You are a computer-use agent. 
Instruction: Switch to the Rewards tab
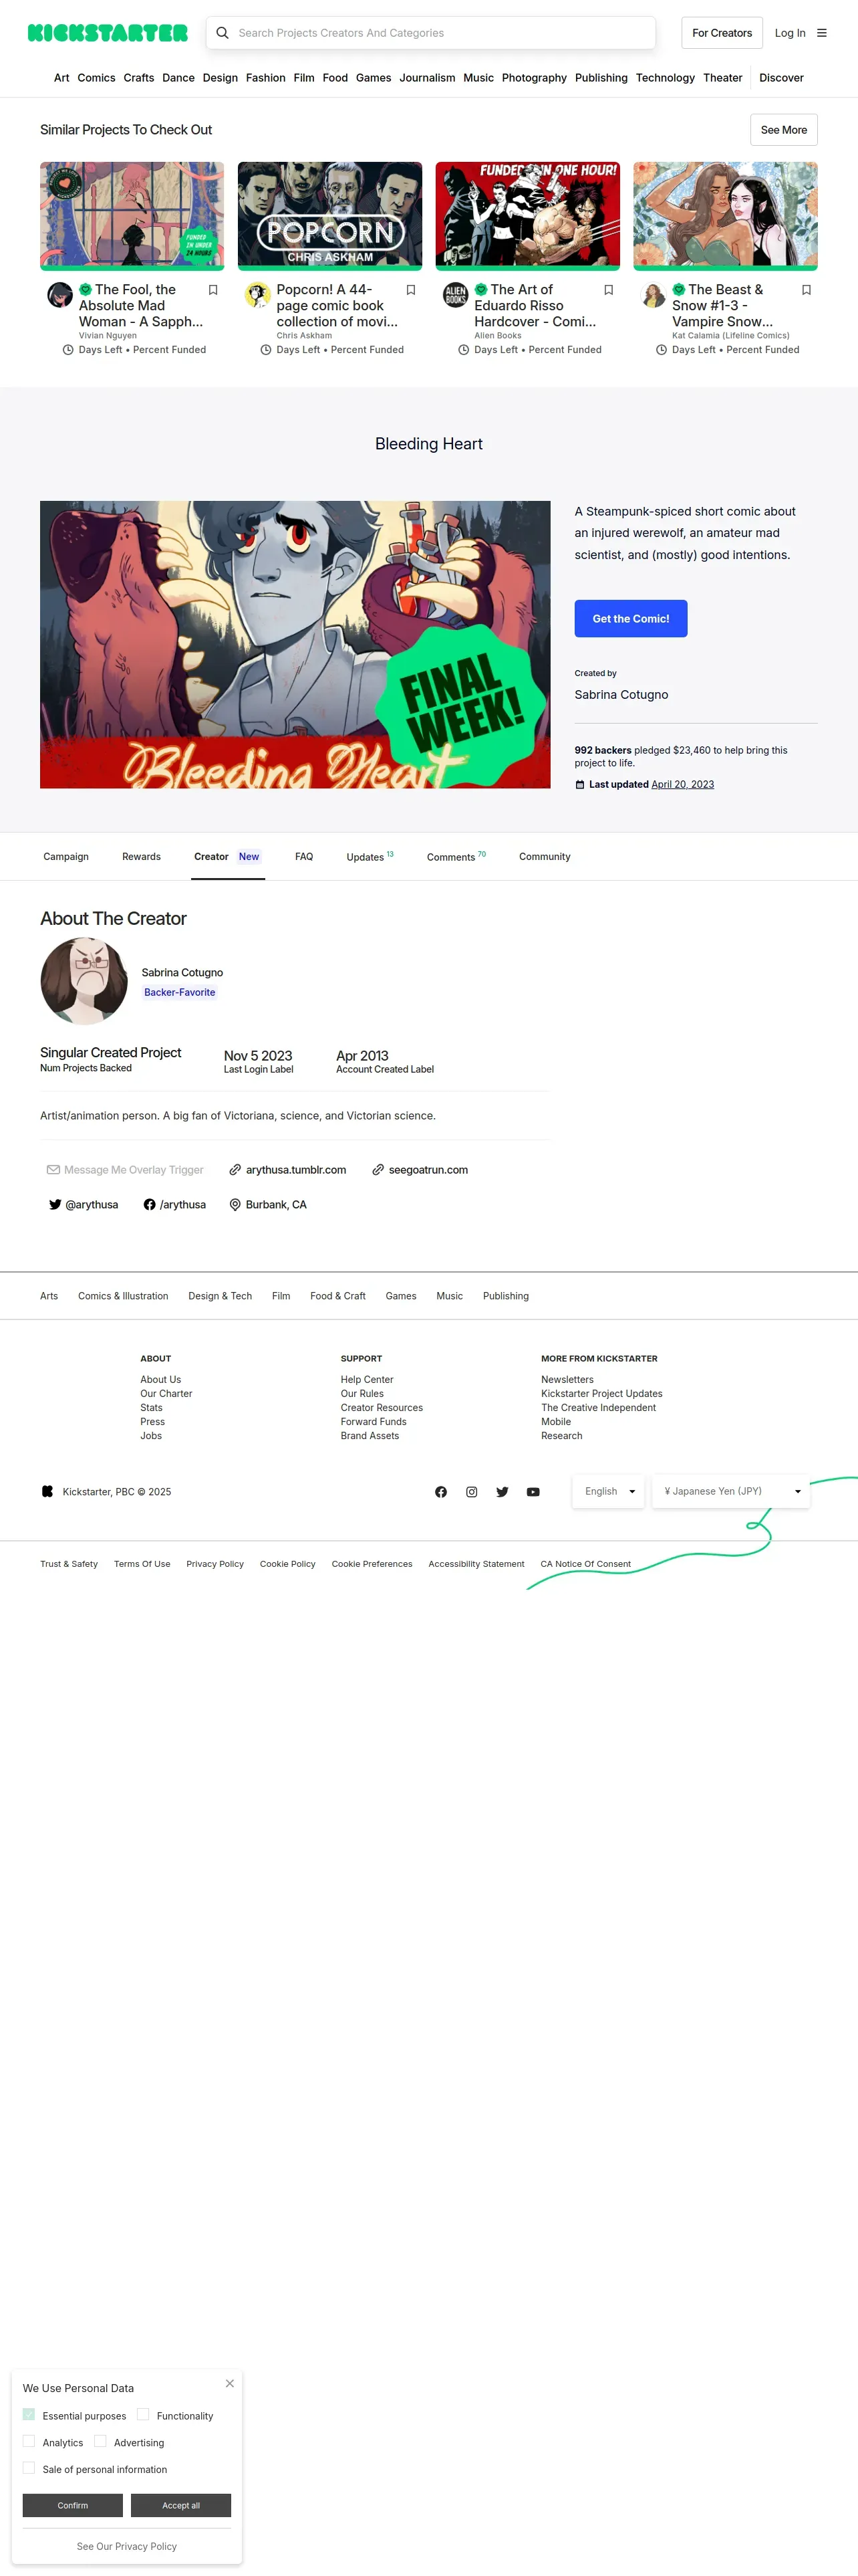click(x=141, y=857)
